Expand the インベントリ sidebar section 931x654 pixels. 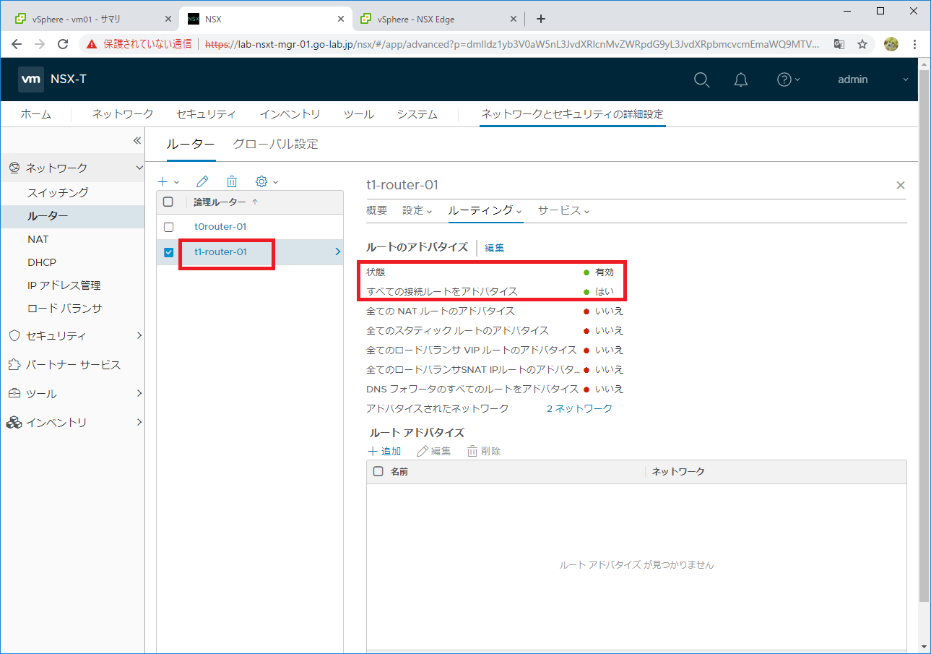(139, 422)
